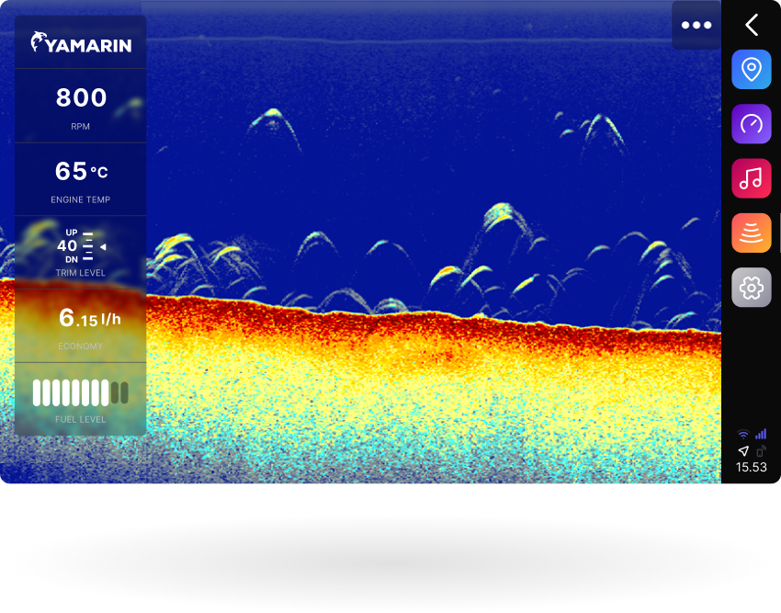
Task: Click the Wi-Fi status icon
Action: [743, 434]
